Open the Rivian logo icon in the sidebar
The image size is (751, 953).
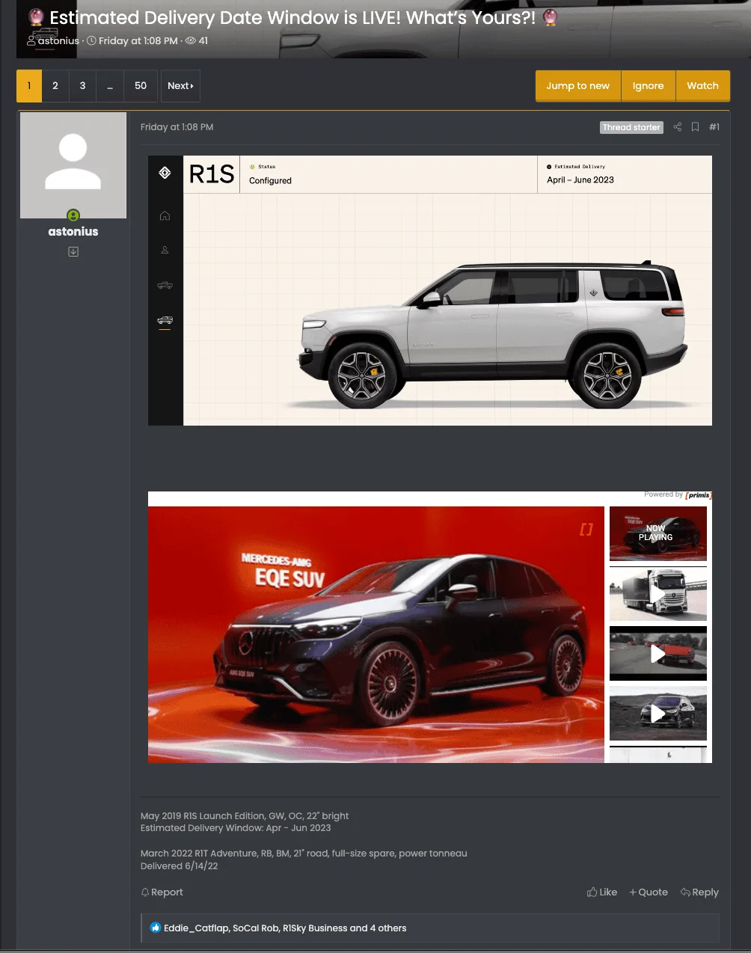click(165, 173)
